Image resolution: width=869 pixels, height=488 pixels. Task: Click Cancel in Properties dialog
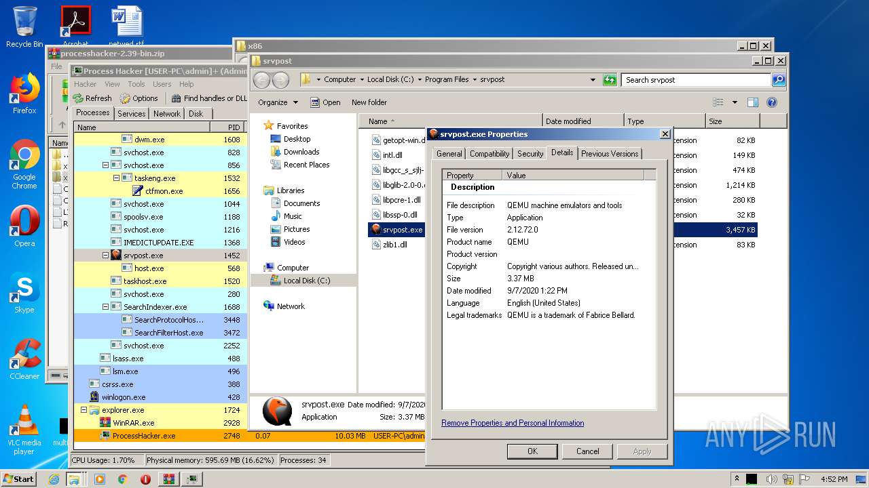[x=587, y=451]
